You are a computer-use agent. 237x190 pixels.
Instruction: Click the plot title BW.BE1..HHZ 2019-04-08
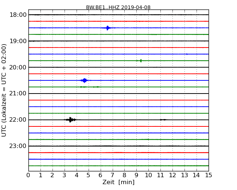click(x=118, y=7)
